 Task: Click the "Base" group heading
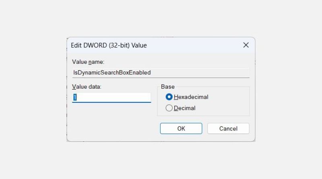167,86
